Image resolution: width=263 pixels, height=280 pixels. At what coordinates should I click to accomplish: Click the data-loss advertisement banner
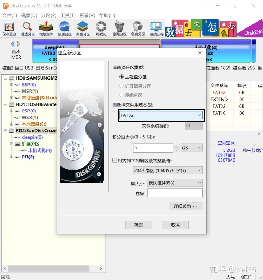click(x=214, y=28)
